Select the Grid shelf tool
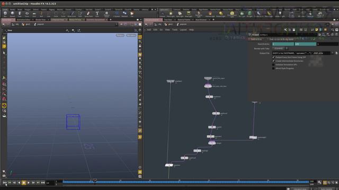Image resolution: width=339 pixels, height=190 pixels. [34, 14]
